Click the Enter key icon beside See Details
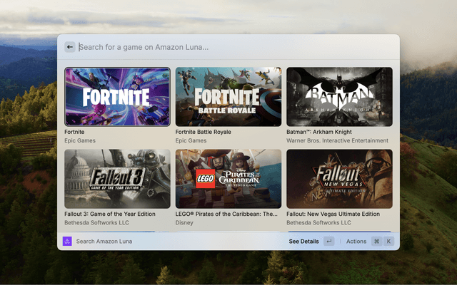This screenshot has height=285, width=457. (x=328, y=242)
